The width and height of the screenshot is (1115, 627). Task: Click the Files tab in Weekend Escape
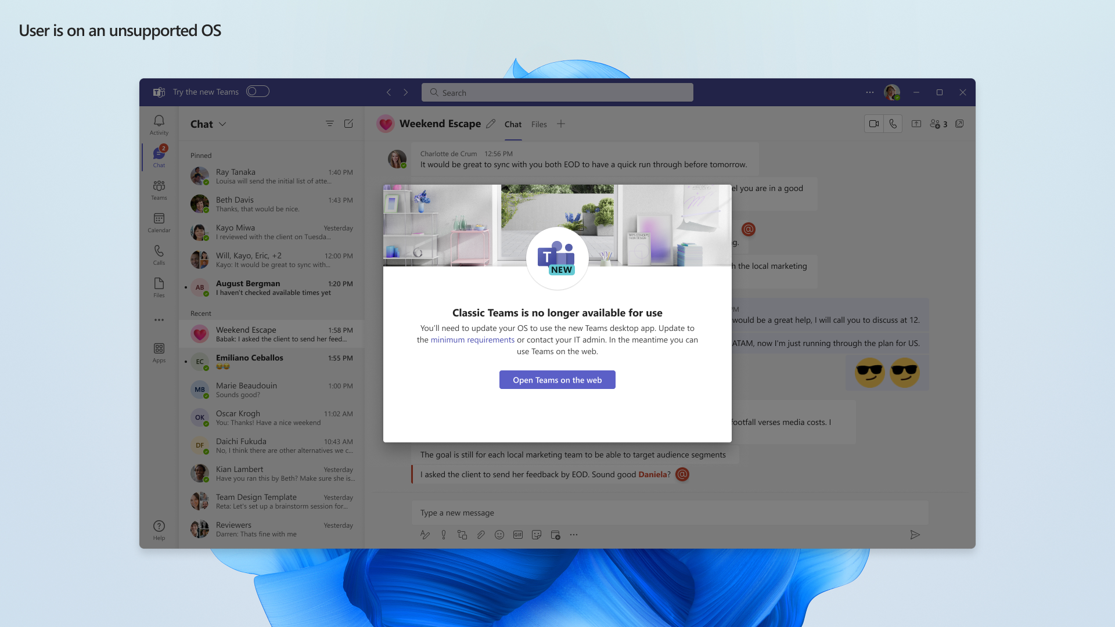click(539, 124)
